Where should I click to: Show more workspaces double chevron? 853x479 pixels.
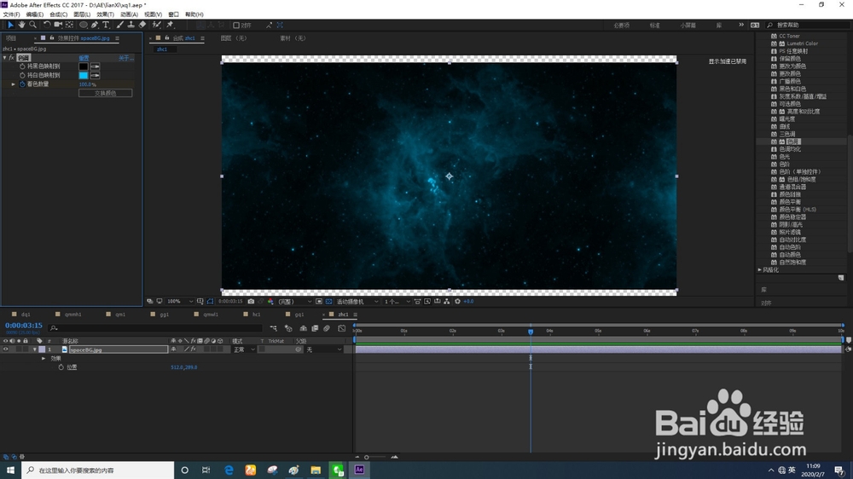(741, 25)
